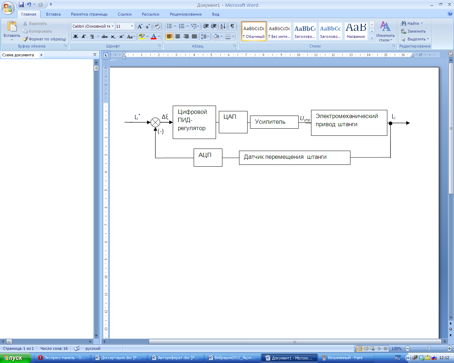Image resolution: width=454 pixels, height=363 pixels.
Task: Click the Вставить paste icon
Action: pos(12,26)
